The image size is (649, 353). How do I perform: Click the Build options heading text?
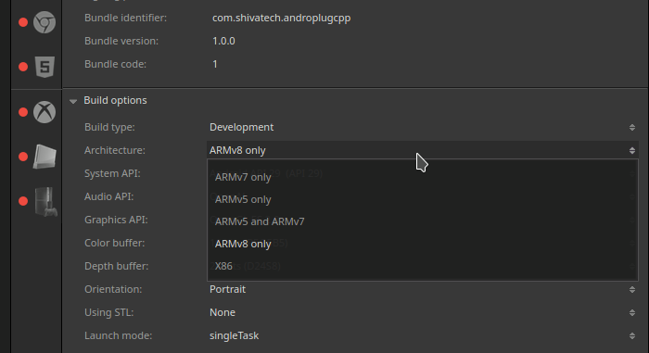(115, 101)
